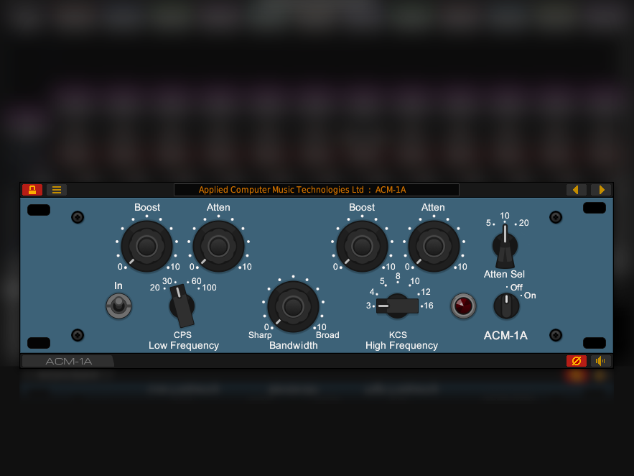Open the preset name display

[x=316, y=190]
